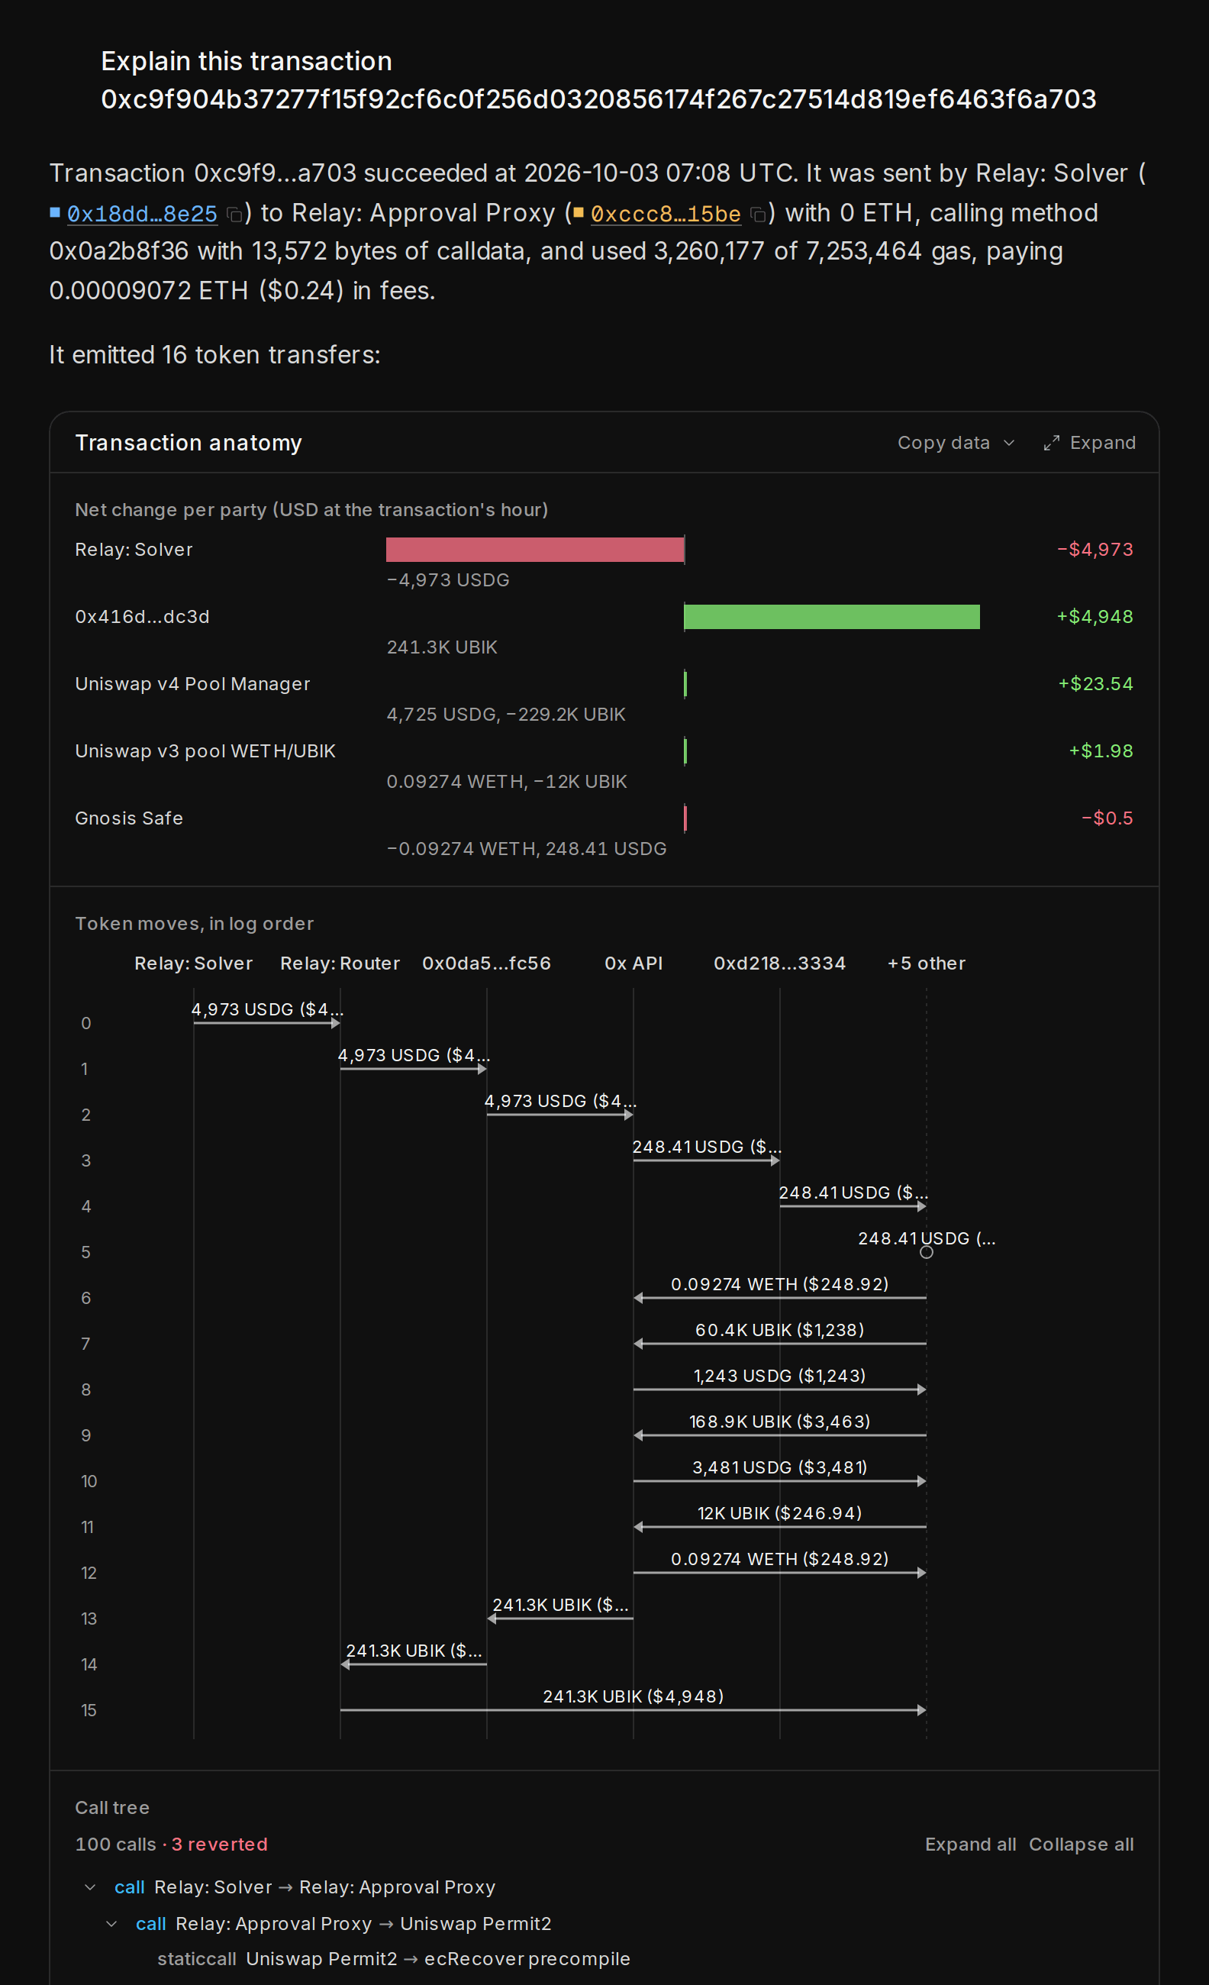1209x1985 pixels.
Task: Click the 0xd218…3334 column header
Action: (x=780, y=963)
